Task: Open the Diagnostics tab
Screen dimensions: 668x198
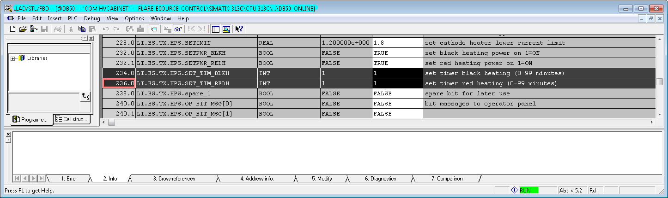Action: (x=380, y=179)
